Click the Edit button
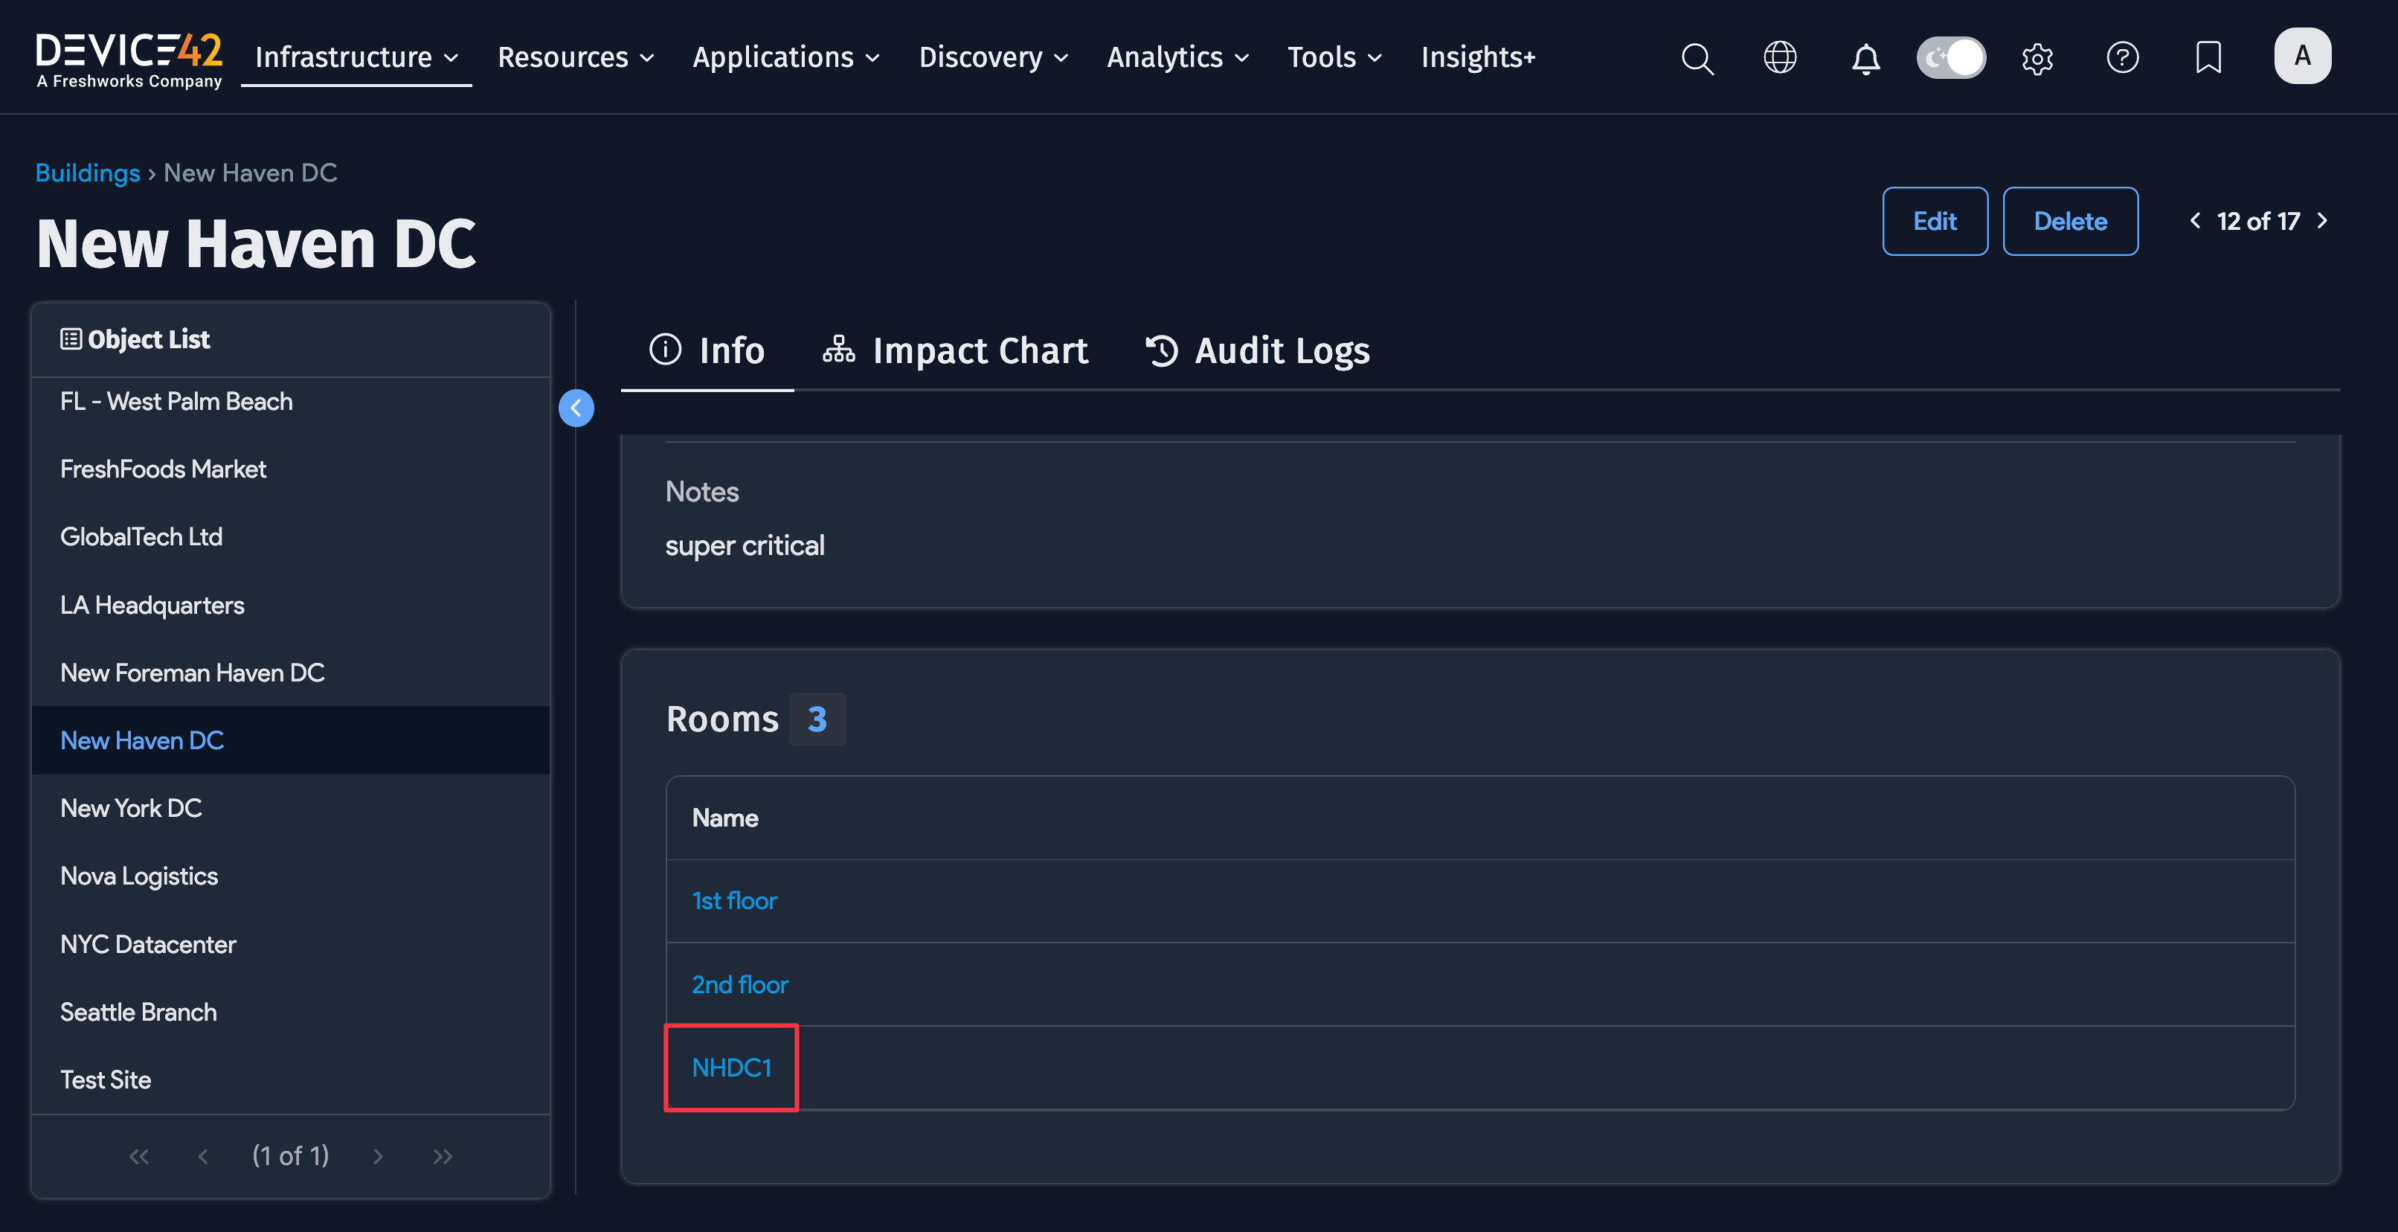Screen dimensions: 2398x1232 tap(1935, 222)
